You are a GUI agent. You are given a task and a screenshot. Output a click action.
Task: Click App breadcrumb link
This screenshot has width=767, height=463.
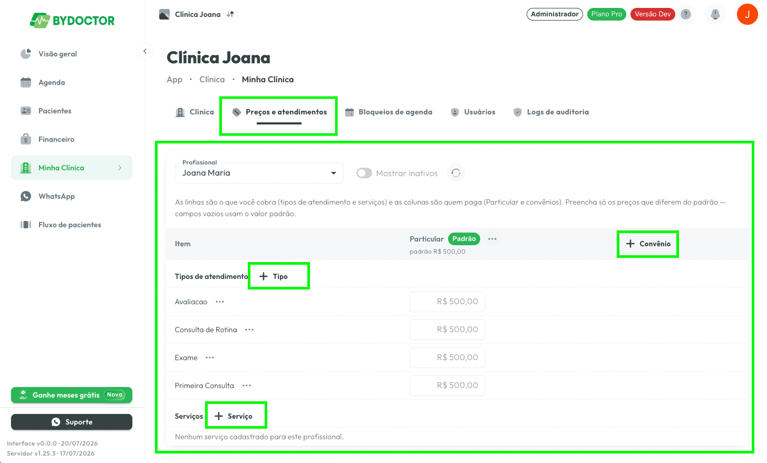[174, 80]
